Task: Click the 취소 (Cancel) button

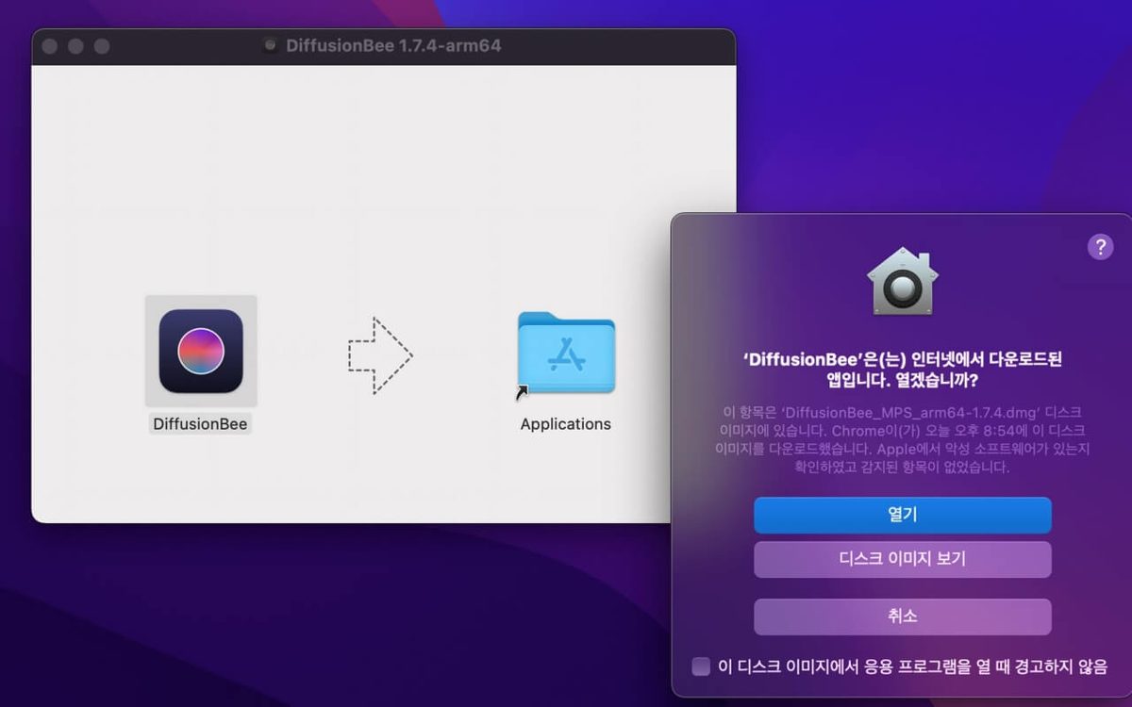Action: [902, 617]
